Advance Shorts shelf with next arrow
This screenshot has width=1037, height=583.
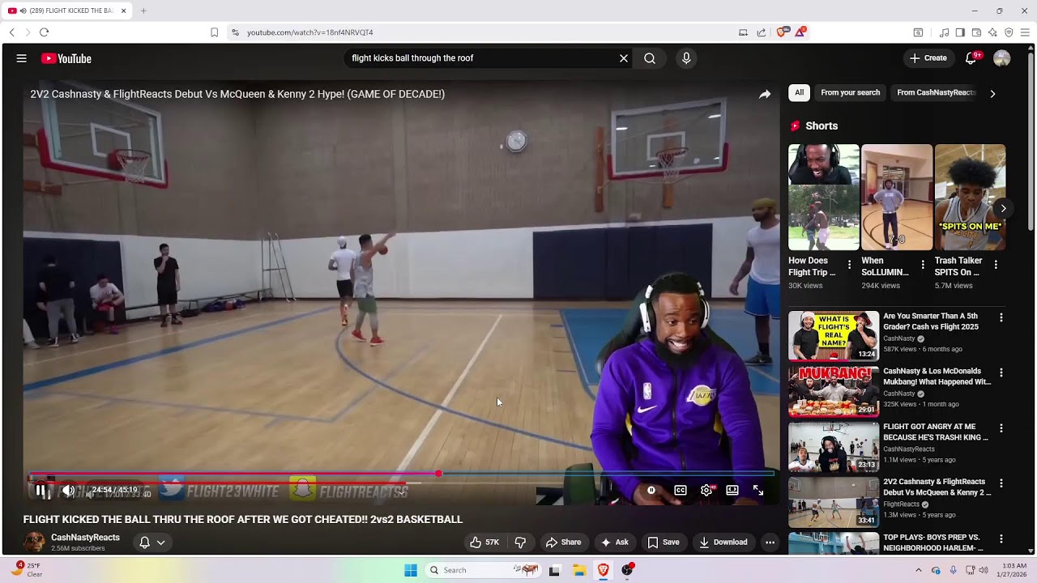tap(1003, 208)
